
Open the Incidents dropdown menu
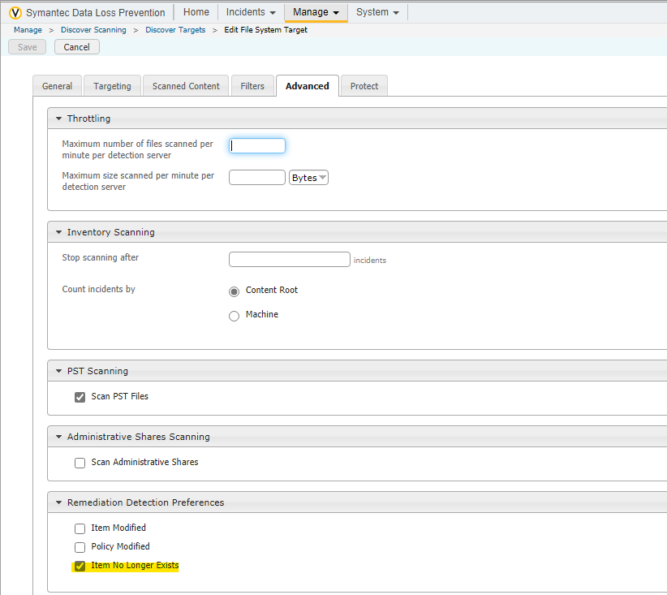pos(250,12)
